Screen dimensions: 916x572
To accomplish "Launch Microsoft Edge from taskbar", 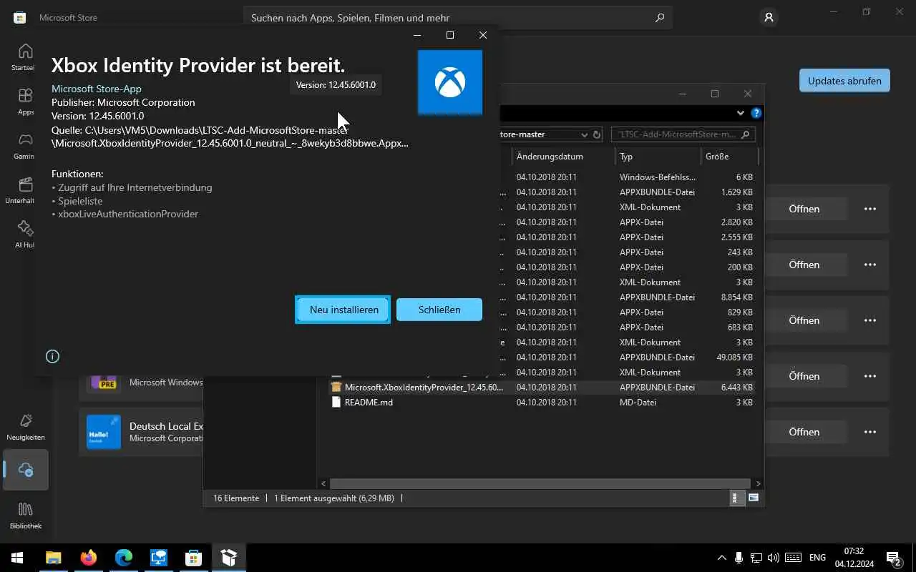I will pos(124,558).
